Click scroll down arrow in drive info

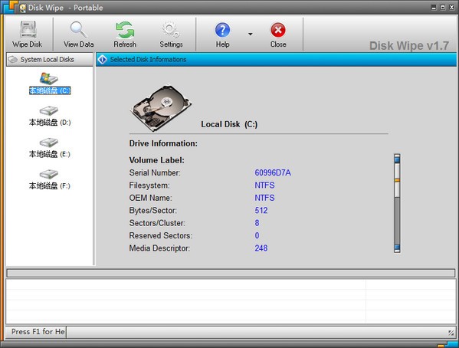click(397, 248)
